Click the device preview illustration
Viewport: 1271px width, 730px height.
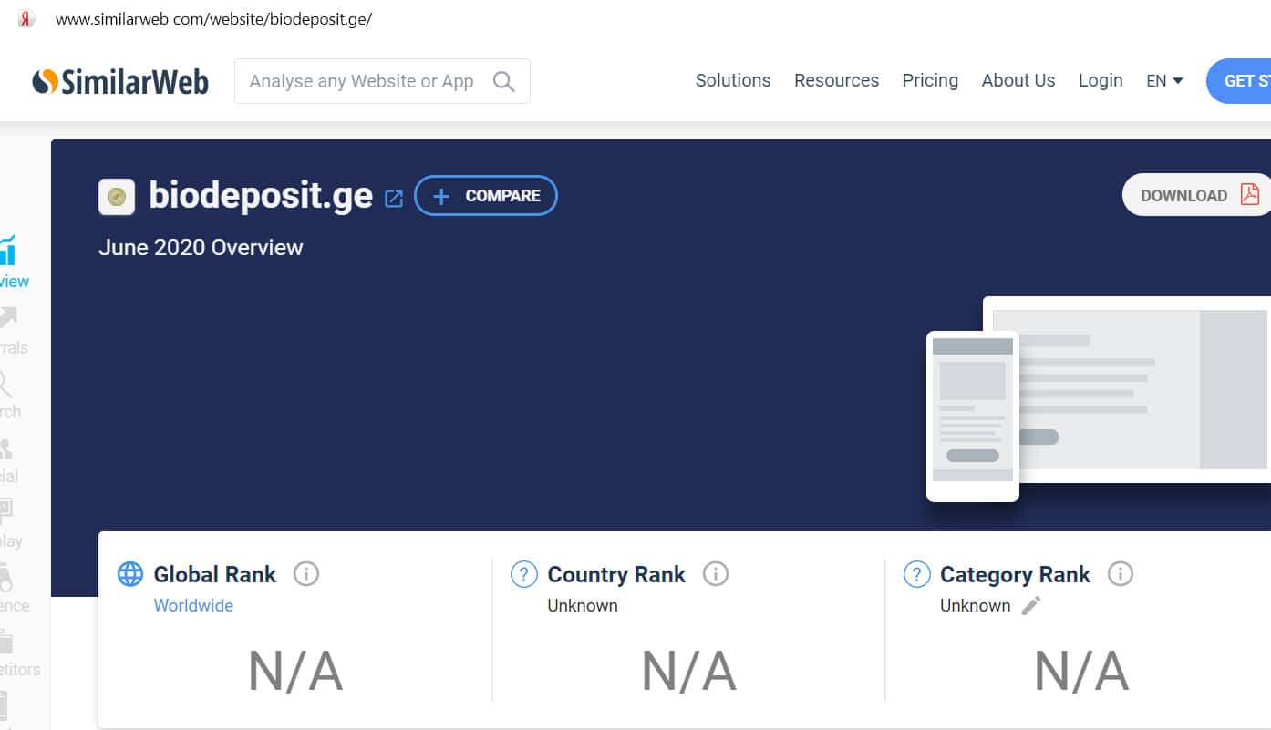1098,398
